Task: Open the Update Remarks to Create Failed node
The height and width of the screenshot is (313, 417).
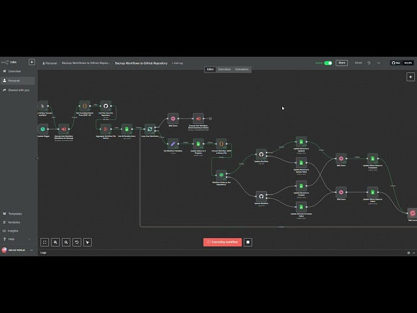Action: (301, 207)
